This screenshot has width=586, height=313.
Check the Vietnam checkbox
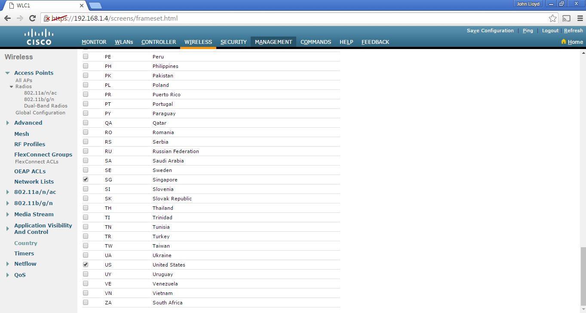[x=86, y=293]
